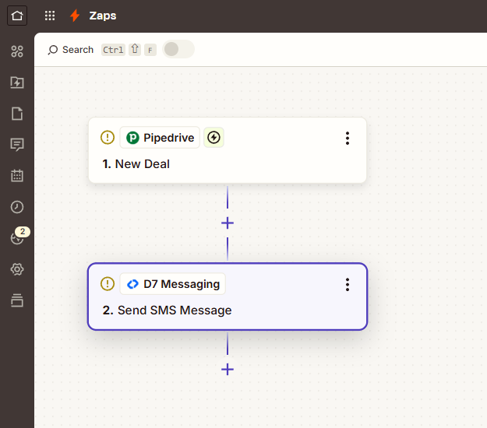The width and height of the screenshot is (487, 428).
Task: Open the three-dot menu on the Pipedrive step
Action: point(348,138)
